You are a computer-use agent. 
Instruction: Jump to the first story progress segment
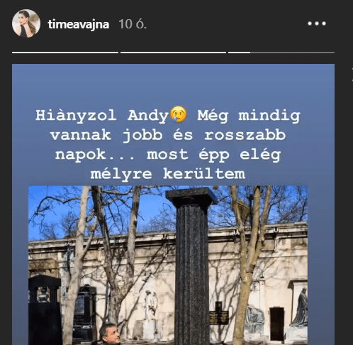tap(65, 53)
